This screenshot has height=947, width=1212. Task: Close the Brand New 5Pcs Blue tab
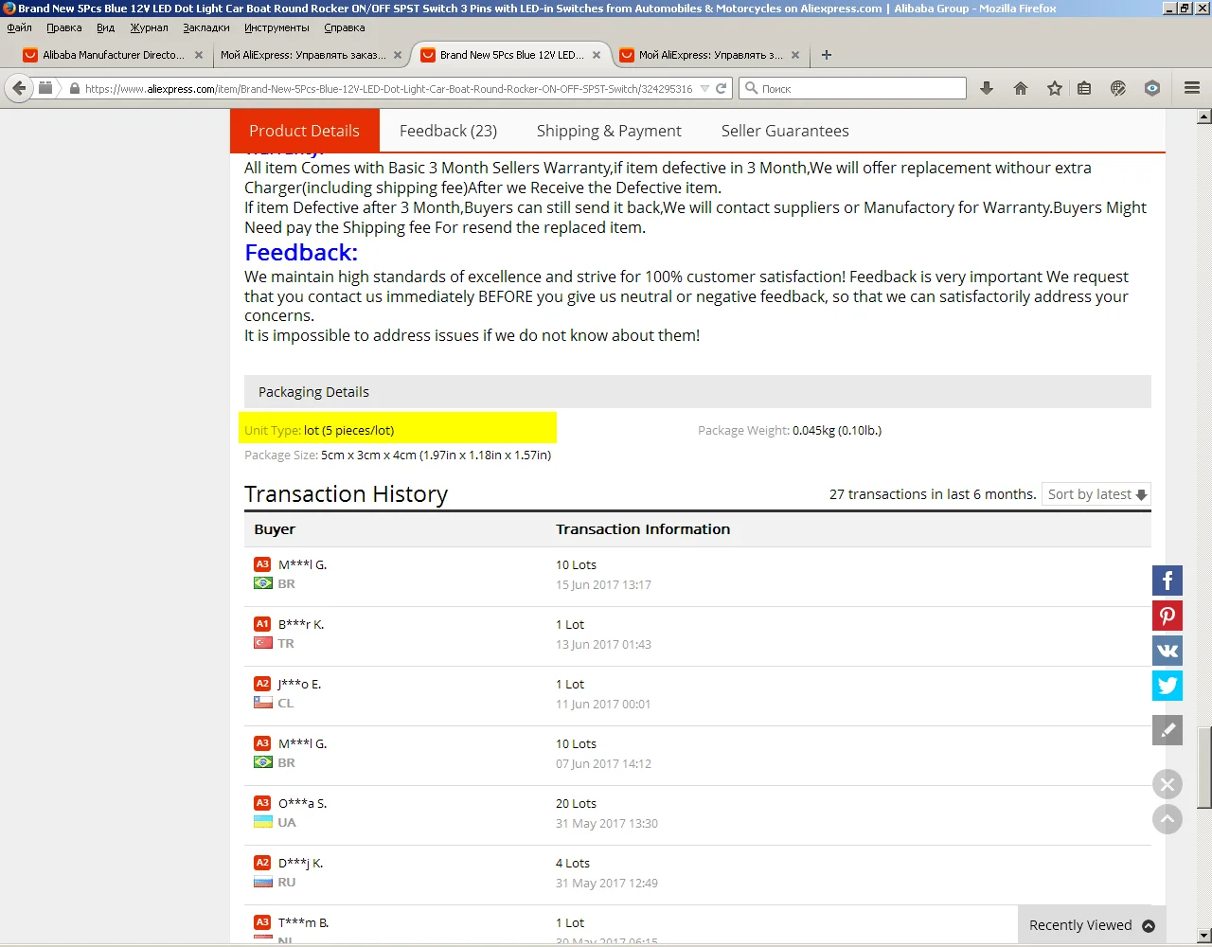[597, 55]
